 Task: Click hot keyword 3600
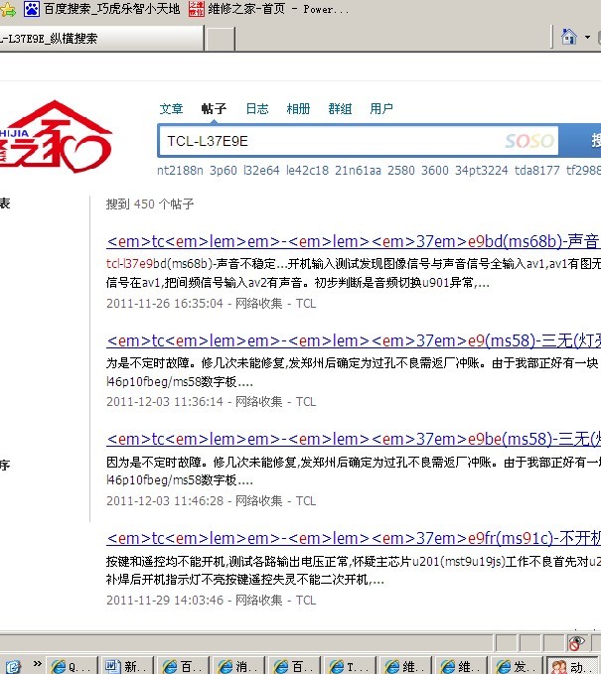(435, 171)
